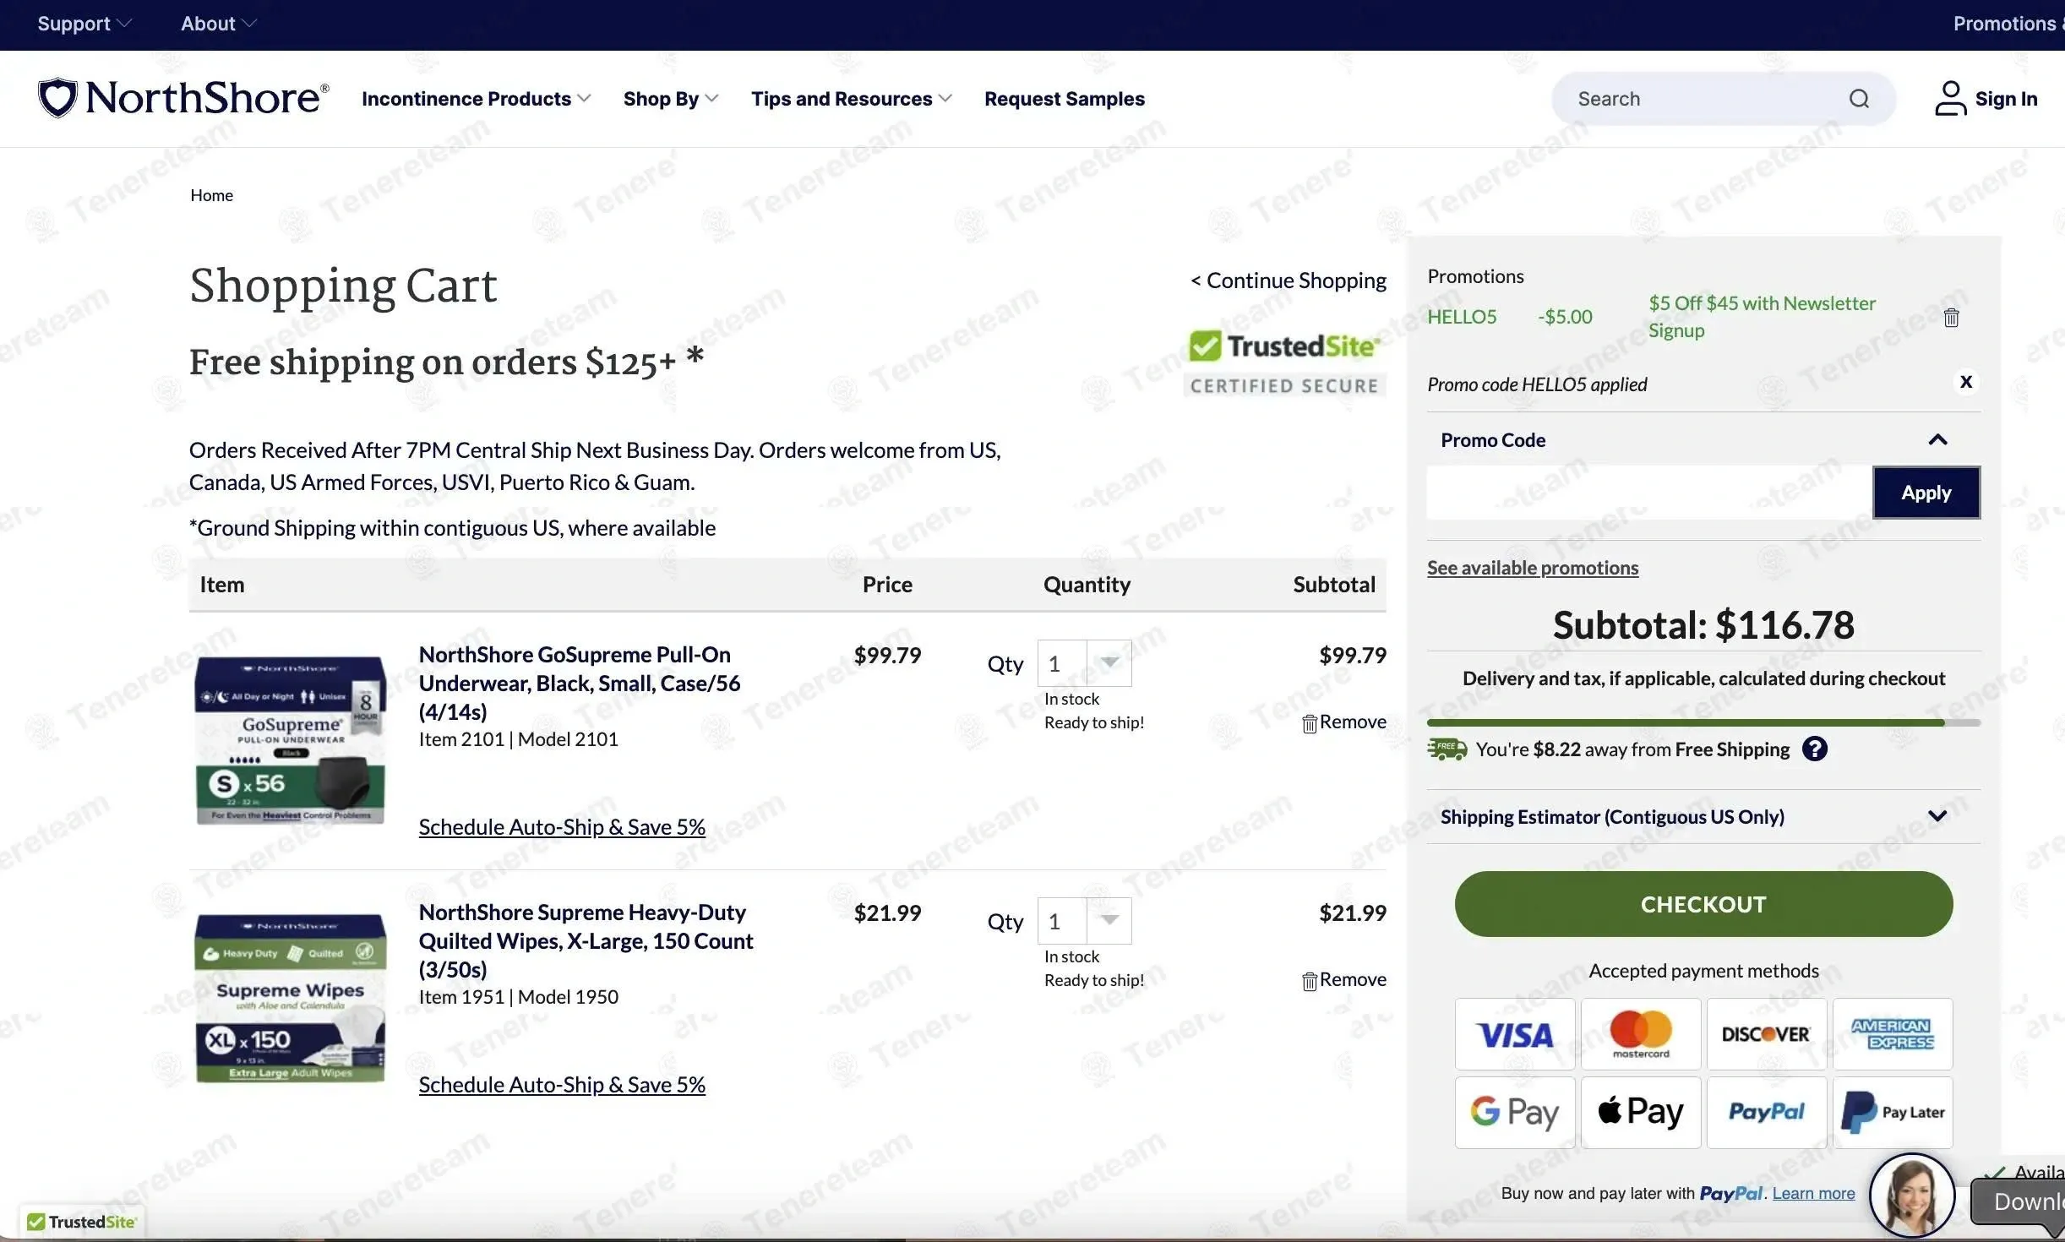Image resolution: width=2065 pixels, height=1242 pixels.
Task: Expand the Tips and Resources menu
Action: 851,99
